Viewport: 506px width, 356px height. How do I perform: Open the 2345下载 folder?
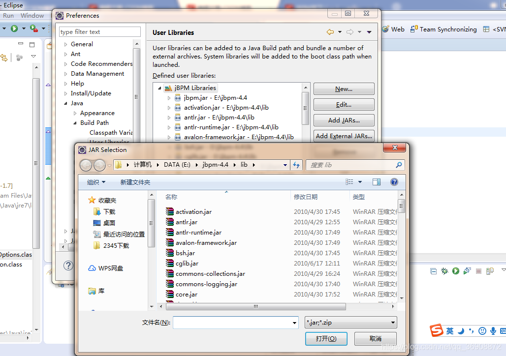click(111, 246)
